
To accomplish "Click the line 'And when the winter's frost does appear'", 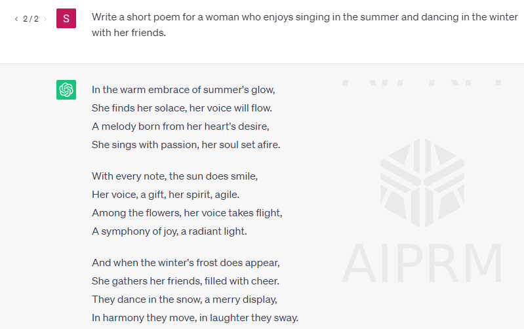I will coord(186,263).
